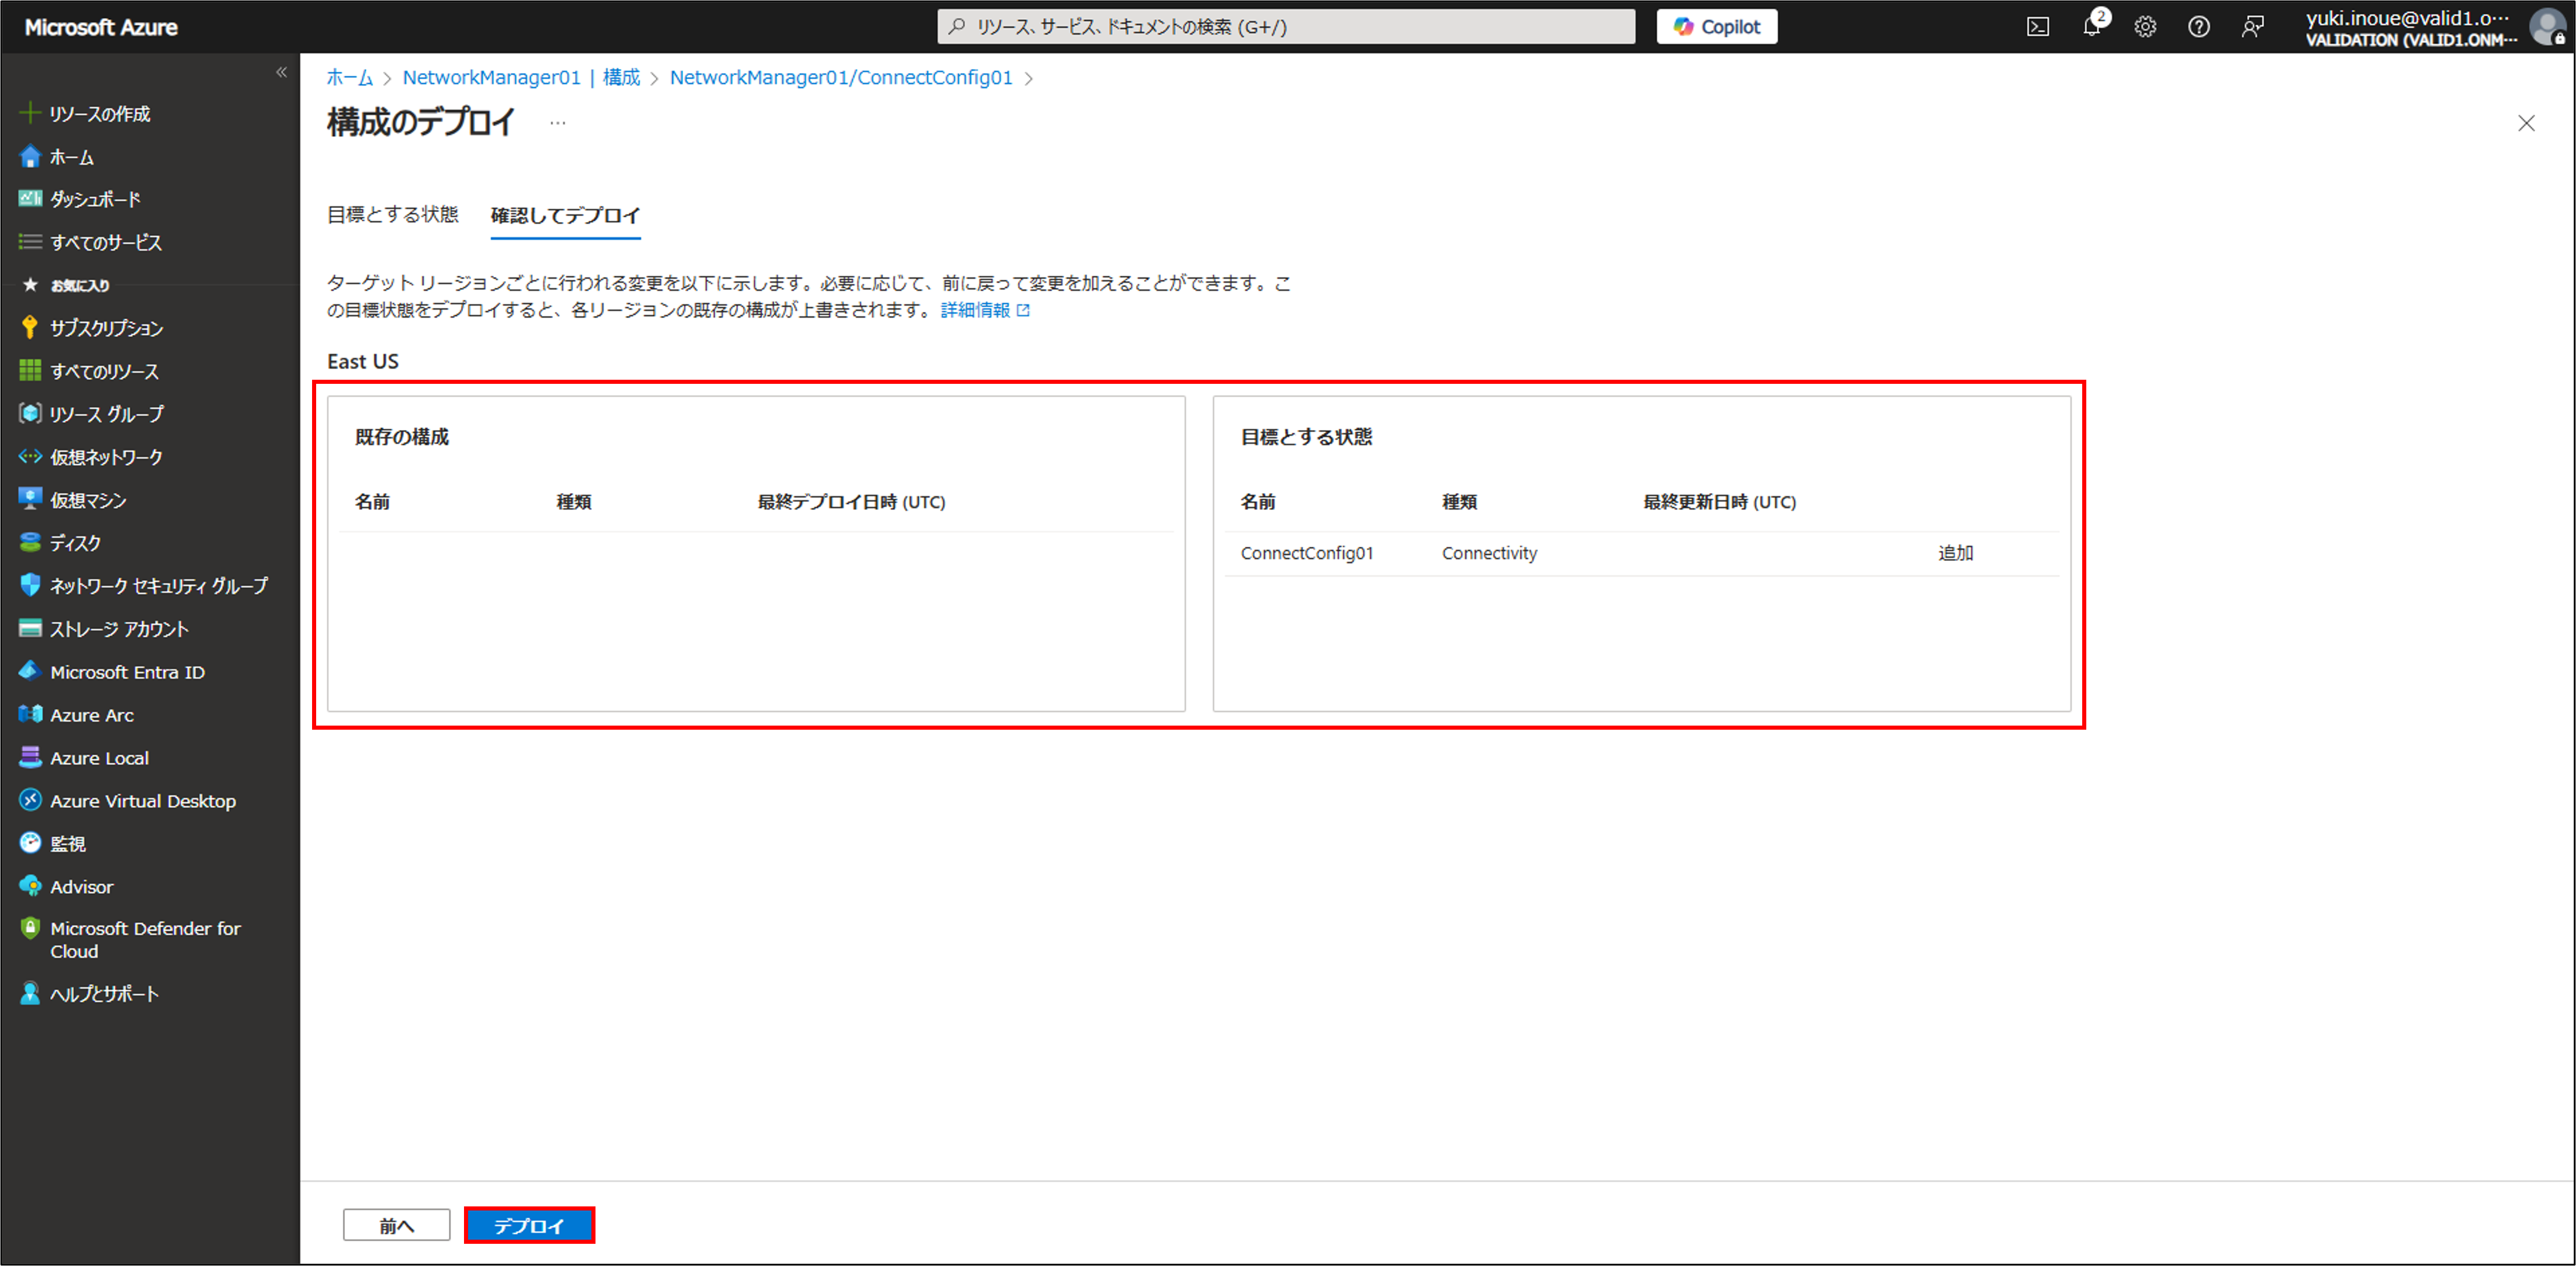Select the 確認してデプロイ tab

[x=565, y=215]
